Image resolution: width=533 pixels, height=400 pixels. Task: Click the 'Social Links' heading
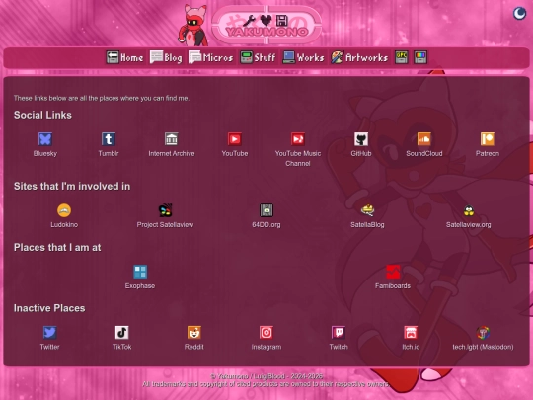point(42,115)
